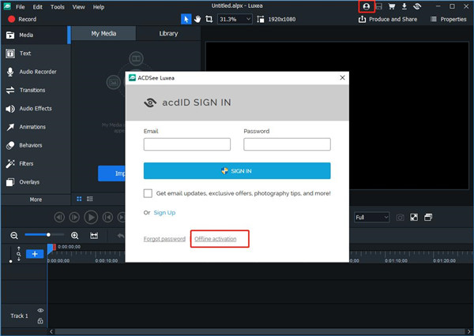Open Transitions in the sidebar
The image size is (474, 336).
[36, 90]
